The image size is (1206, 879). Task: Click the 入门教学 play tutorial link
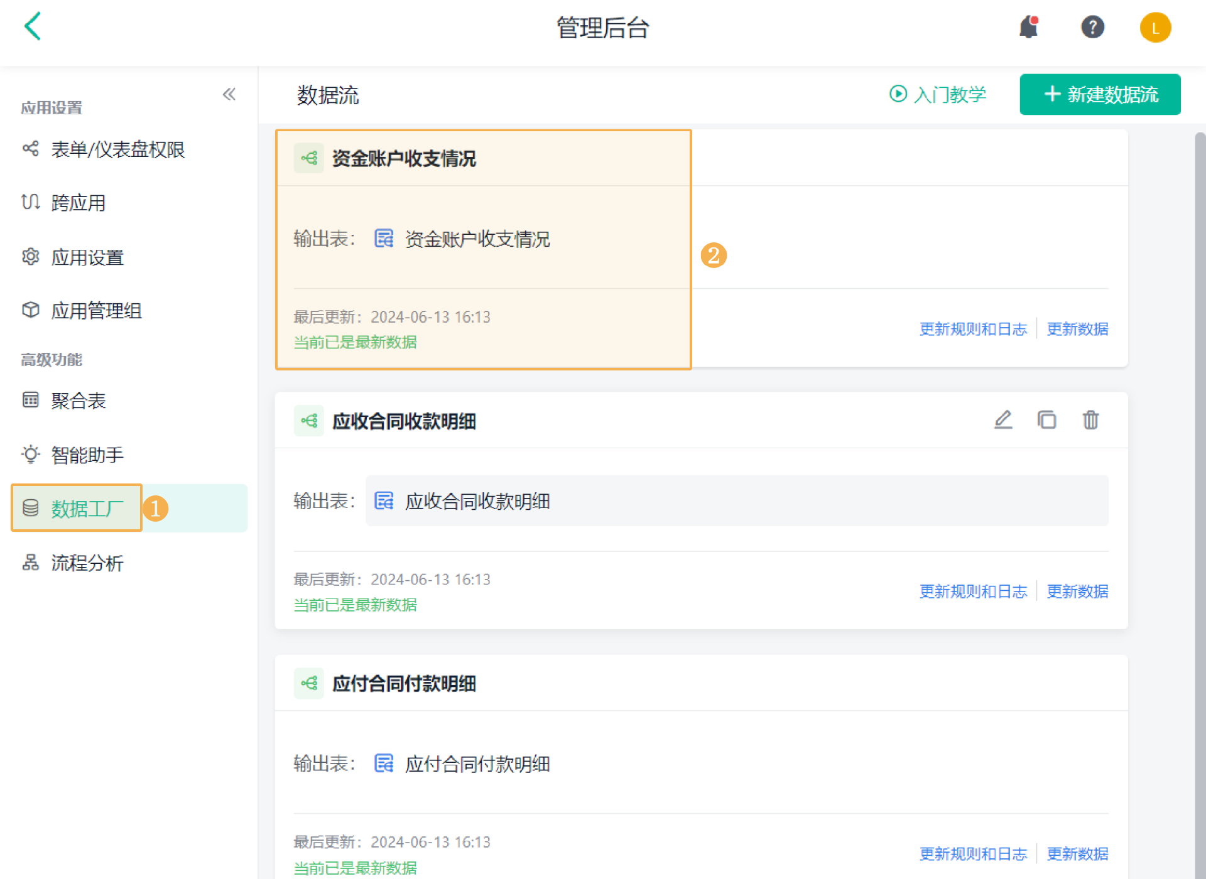coord(938,95)
